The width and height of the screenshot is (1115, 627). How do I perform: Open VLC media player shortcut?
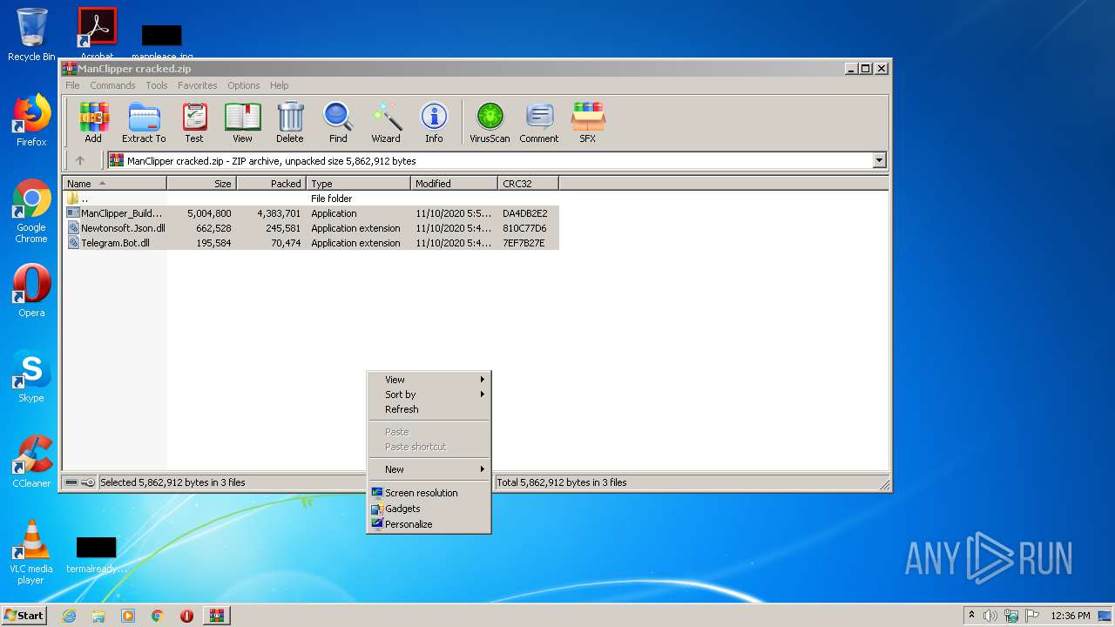click(31, 552)
